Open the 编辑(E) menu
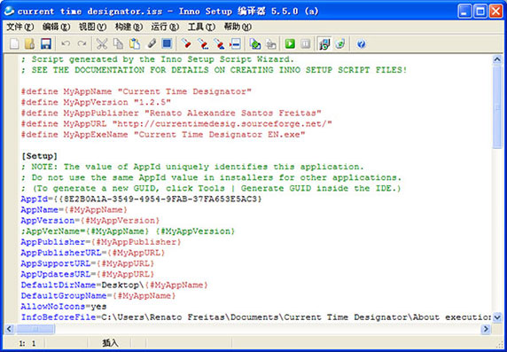The height and width of the screenshot is (352, 507). point(56,27)
